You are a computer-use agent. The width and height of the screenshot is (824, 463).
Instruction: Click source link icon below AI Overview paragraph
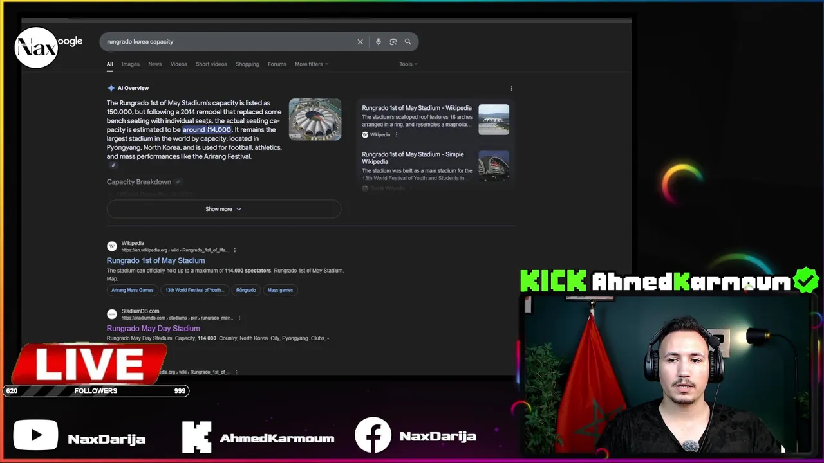coord(113,165)
